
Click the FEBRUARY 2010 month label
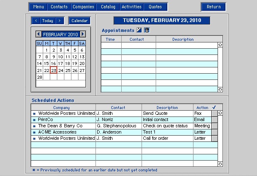(x=61, y=35)
